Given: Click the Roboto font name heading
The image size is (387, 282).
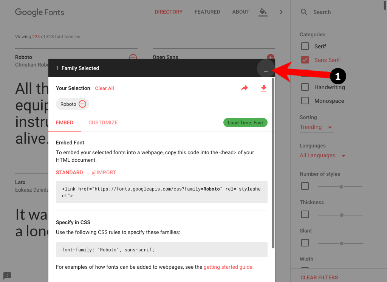Looking at the screenshot, I should pos(24,57).
